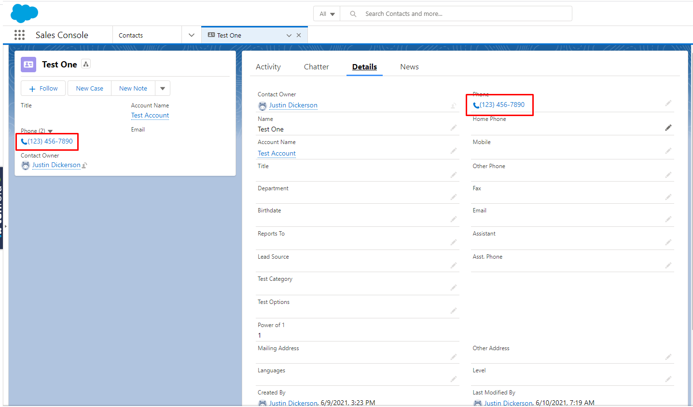This screenshot has height=407, width=693.
Task: Change owner icon in left highlights panel
Action: [x=84, y=165]
